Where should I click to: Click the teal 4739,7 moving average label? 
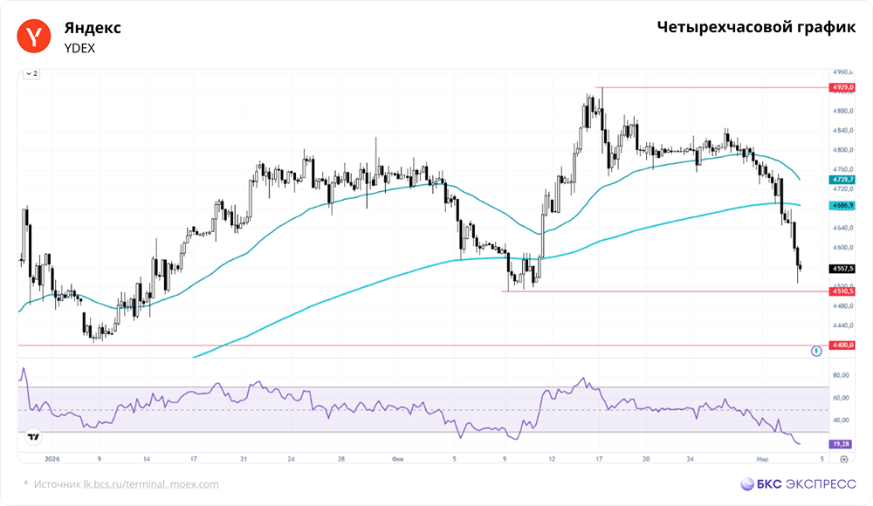click(842, 180)
